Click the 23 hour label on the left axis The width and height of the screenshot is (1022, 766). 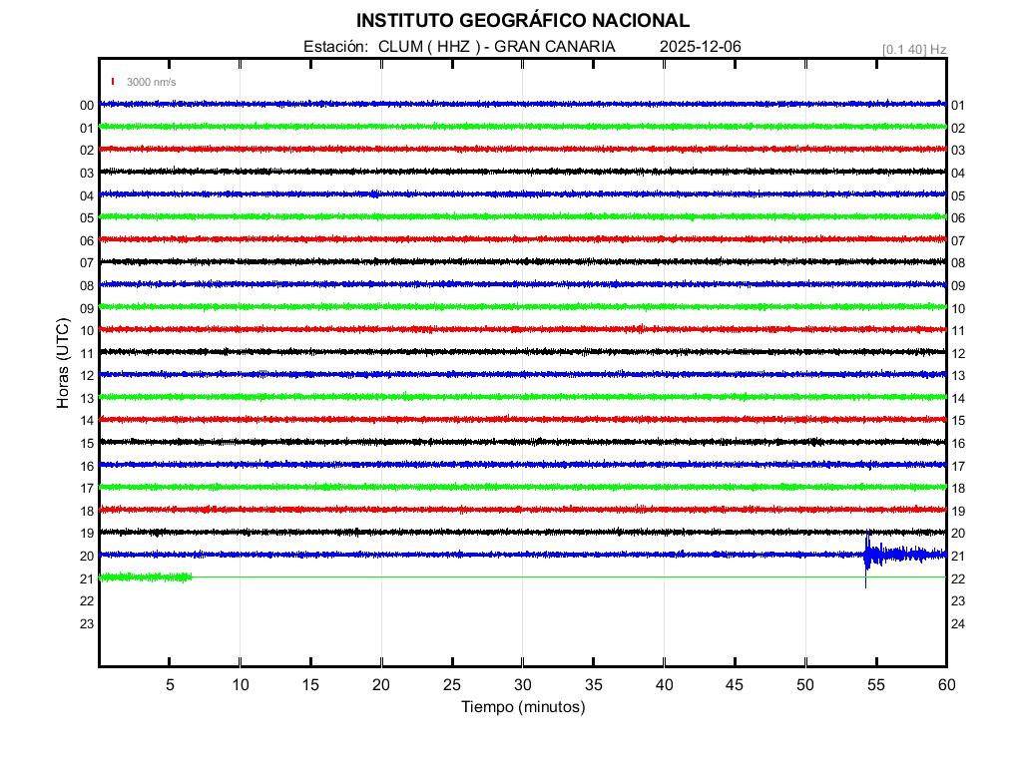[87, 623]
